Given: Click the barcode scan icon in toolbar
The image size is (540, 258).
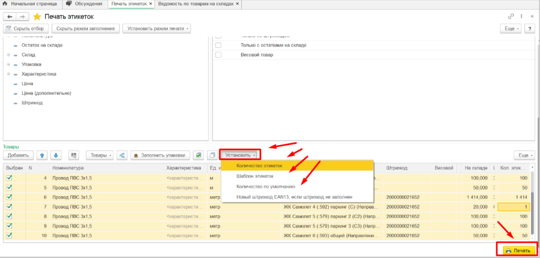Looking at the screenshot, I should 74,155.
